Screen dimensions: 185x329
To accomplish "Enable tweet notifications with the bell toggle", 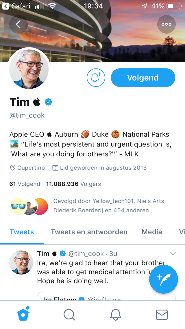I will pos(96,78).
